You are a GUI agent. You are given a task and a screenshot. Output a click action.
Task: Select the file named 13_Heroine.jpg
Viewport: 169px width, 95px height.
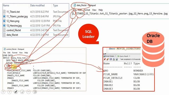(14, 26)
